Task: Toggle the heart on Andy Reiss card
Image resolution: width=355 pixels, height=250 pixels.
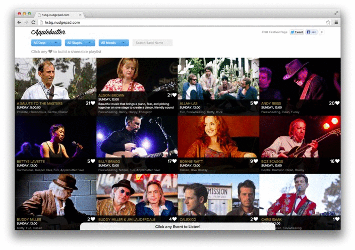Action: coord(337,103)
